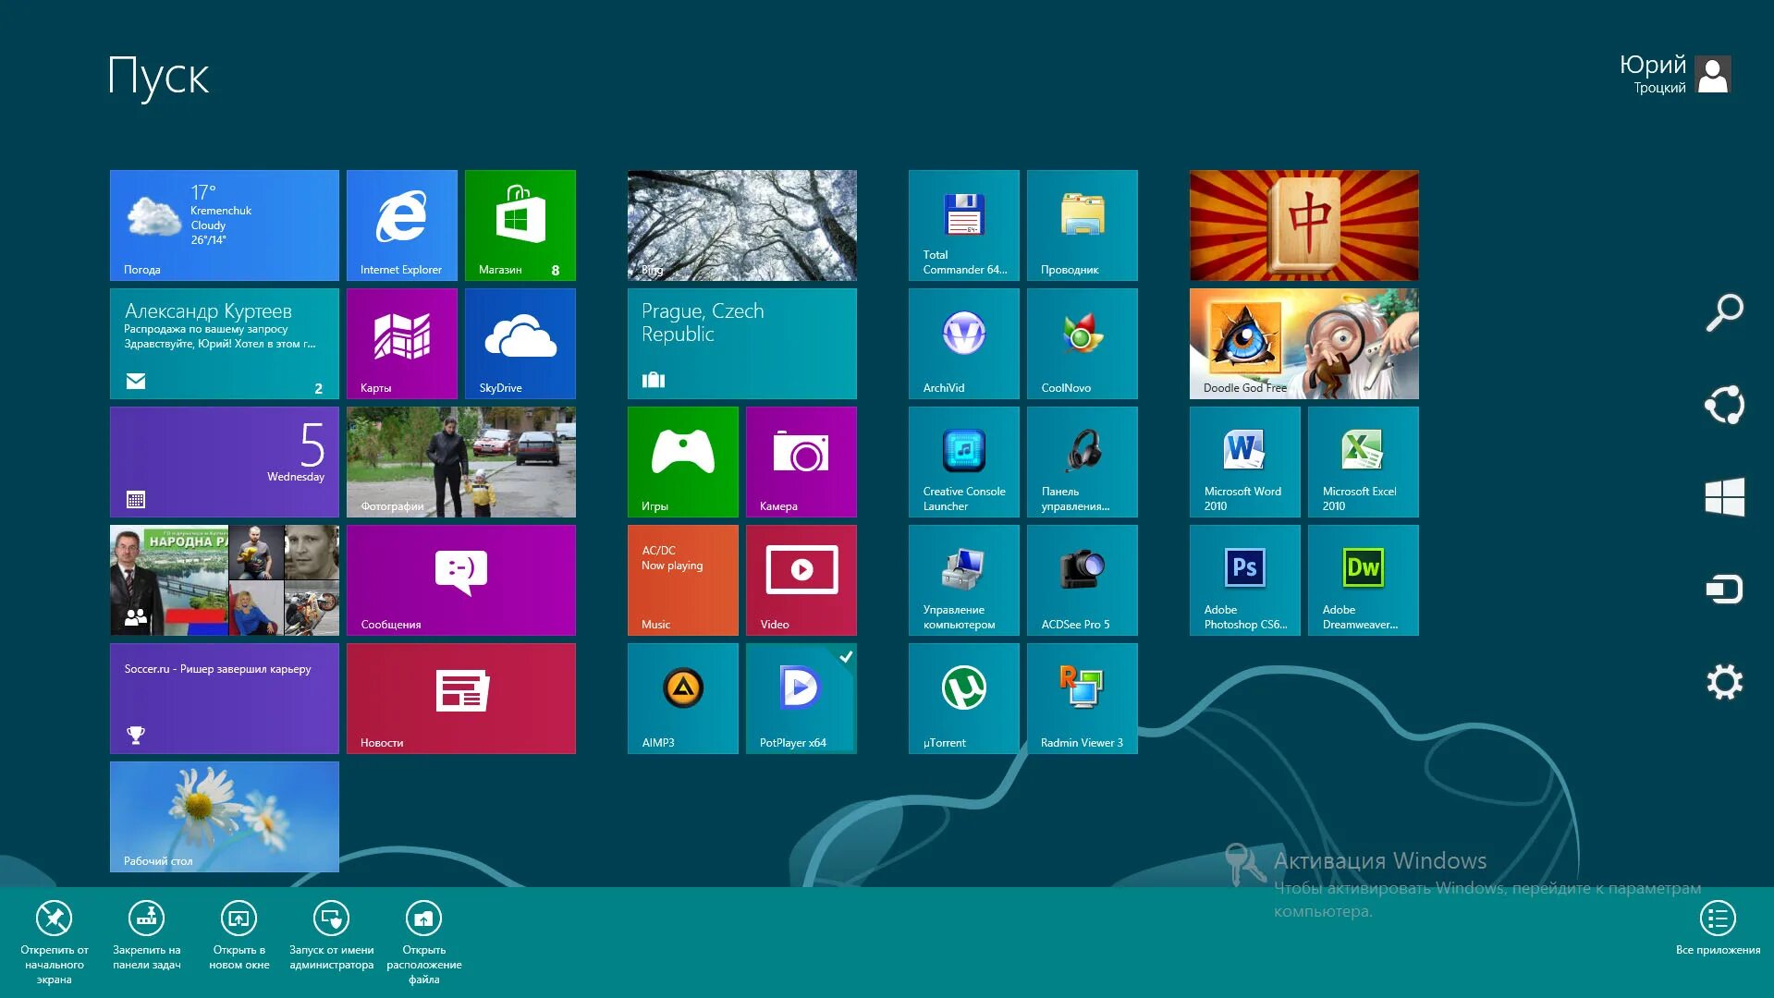
Task: Open Управление компьютером tile
Action: [964, 580]
